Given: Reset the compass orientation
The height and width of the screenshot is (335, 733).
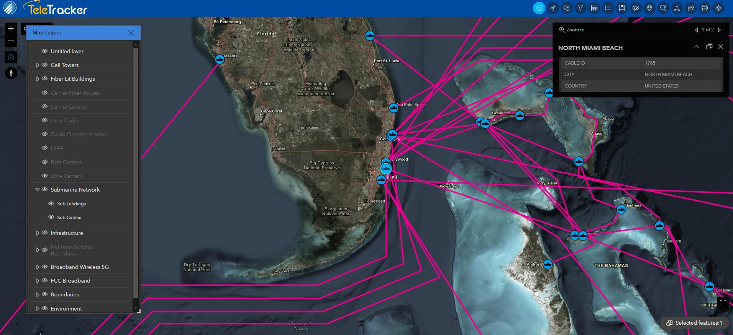Looking at the screenshot, I should pos(11,73).
